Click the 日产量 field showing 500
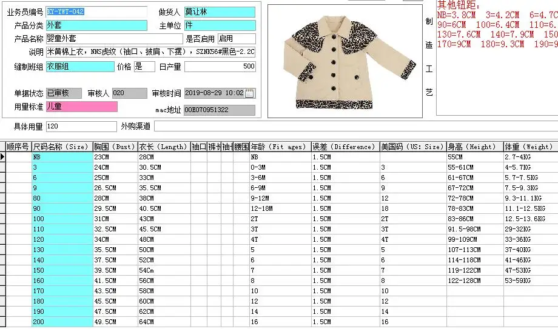The height and width of the screenshot is (329, 558). (x=220, y=67)
